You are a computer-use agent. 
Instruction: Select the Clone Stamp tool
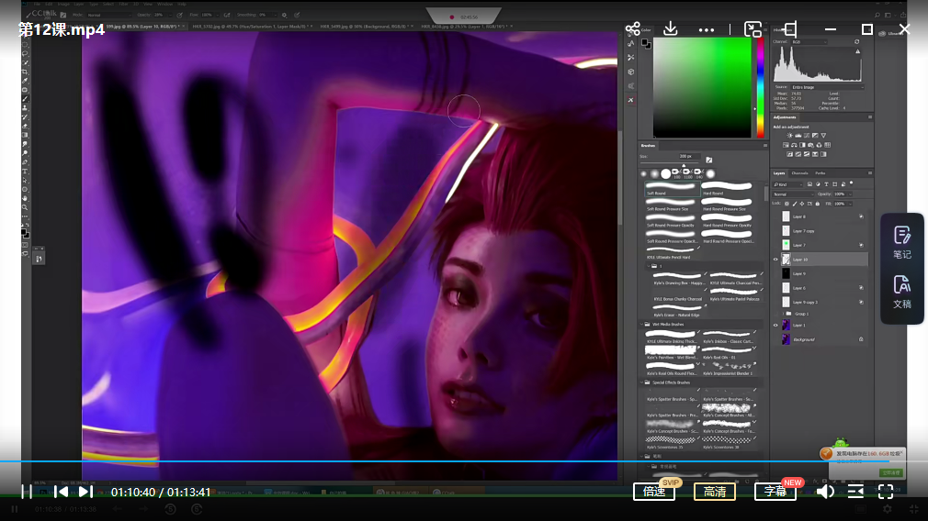tap(25, 108)
